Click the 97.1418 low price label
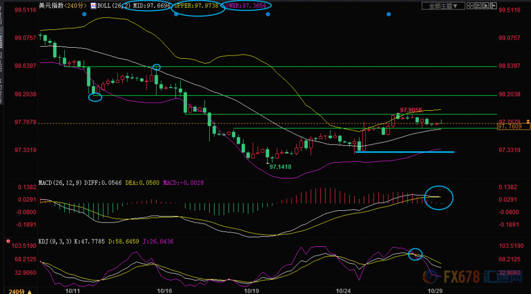 click(x=280, y=167)
